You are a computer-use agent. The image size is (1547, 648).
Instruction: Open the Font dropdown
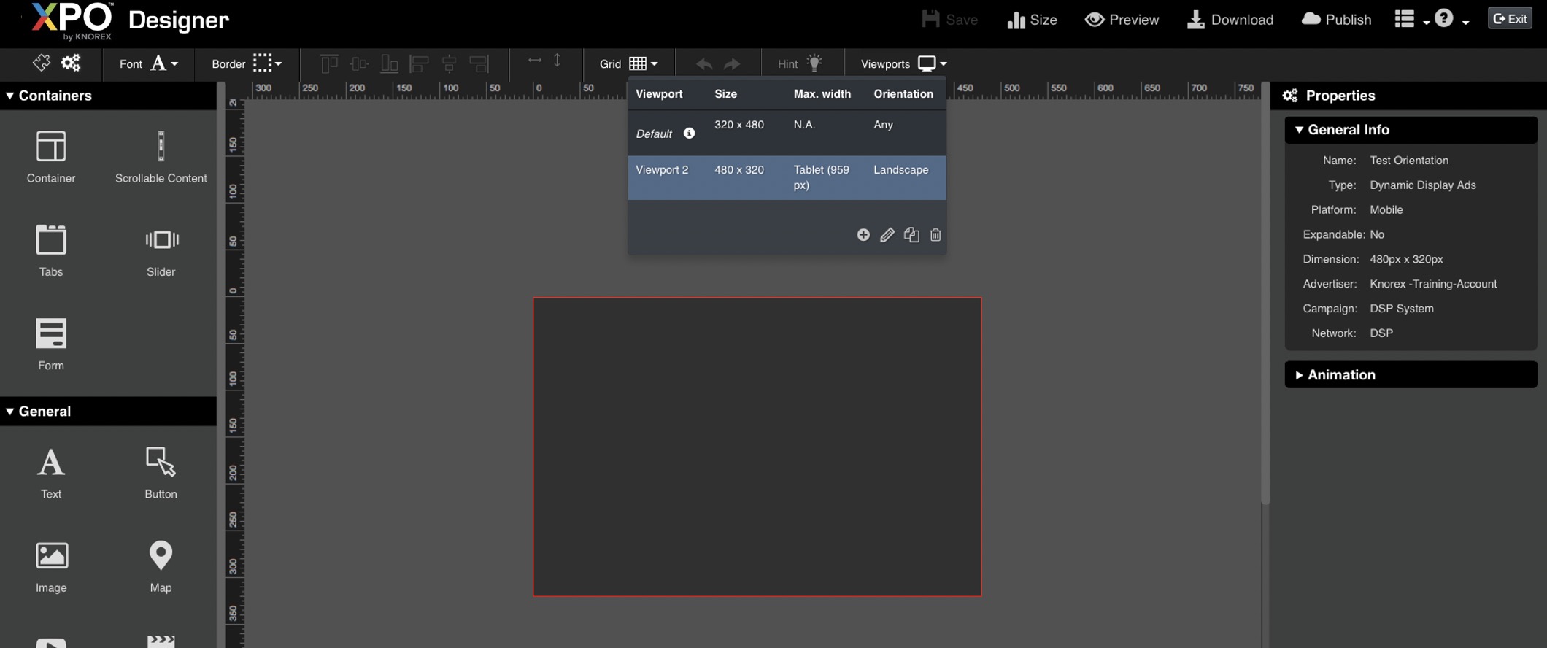[163, 63]
